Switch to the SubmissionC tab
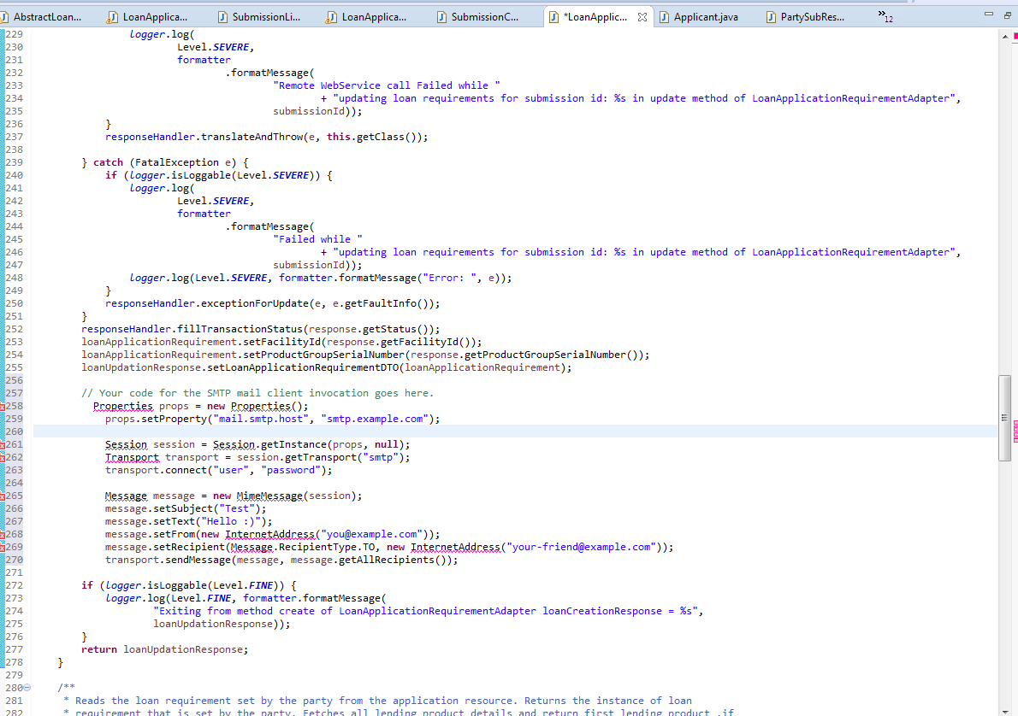 (x=483, y=15)
